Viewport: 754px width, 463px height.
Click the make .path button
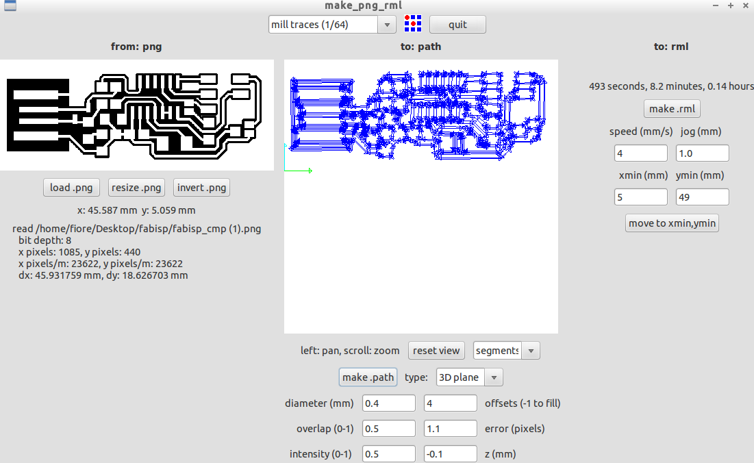point(368,377)
